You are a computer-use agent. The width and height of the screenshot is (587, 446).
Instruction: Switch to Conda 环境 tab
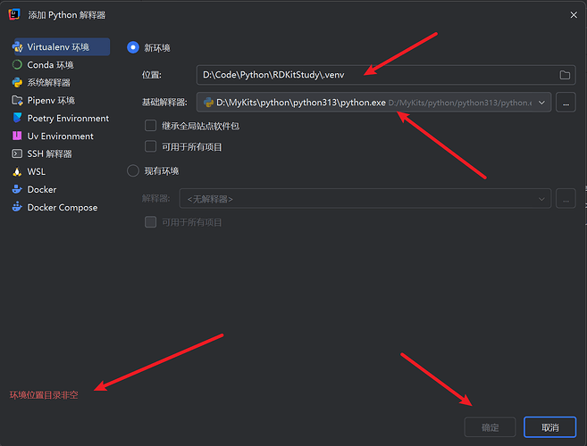[60, 65]
